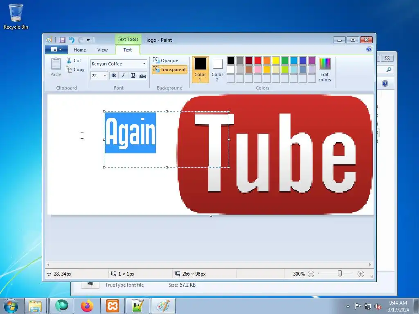Zoom out with the minus button
The image size is (419, 314).
[x=311, y=274]
